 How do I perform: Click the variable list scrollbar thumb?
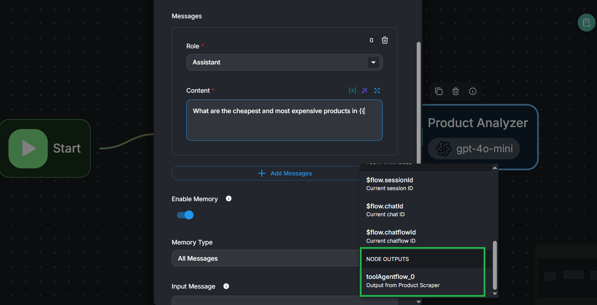tap(495, 265)
